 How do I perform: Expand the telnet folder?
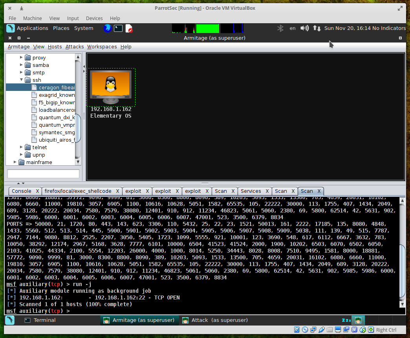coord(21,147)
